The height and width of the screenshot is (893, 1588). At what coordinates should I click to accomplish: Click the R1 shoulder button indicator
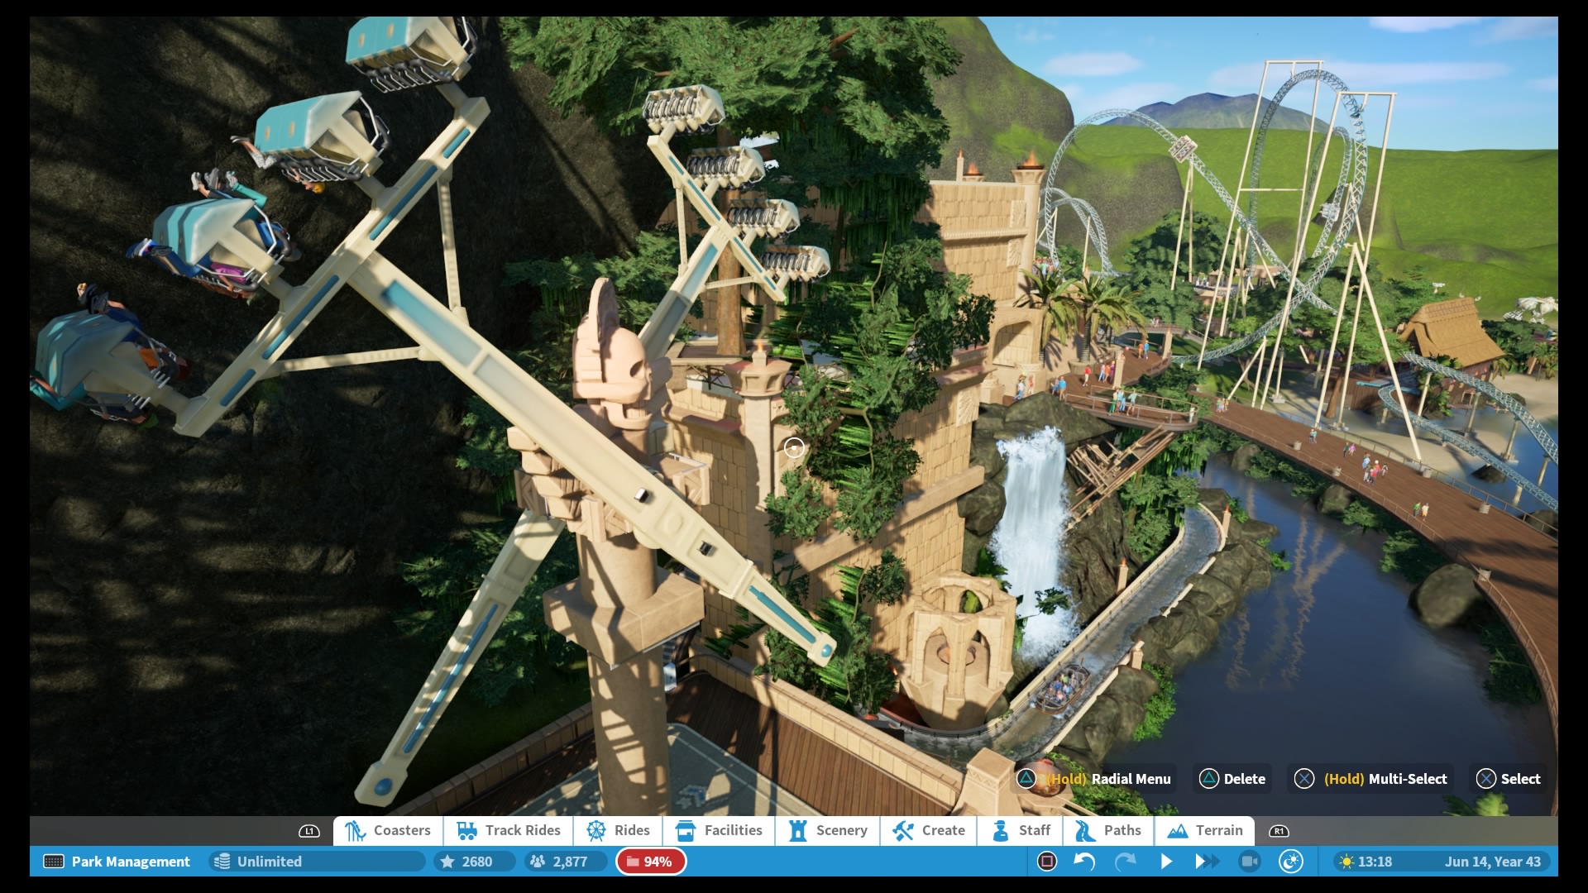1279,831
